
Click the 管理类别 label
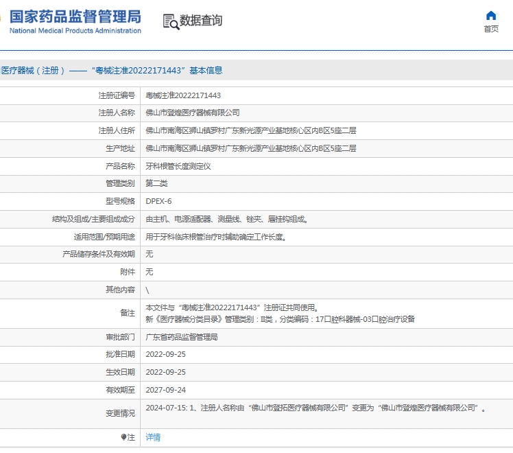[121, 183]
